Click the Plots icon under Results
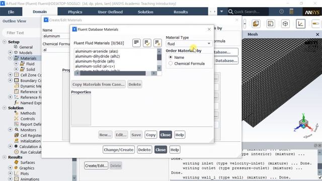Screen dimensions: 322x181 click(x=17, y=173)
